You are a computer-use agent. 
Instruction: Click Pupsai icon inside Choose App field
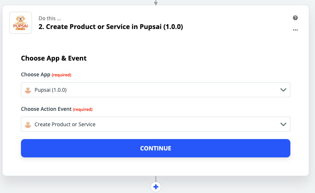[28, 90]
